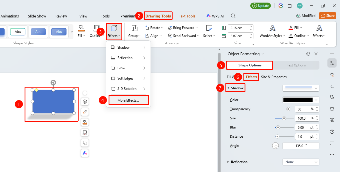
Task: Open the Drawing Tools tab
Action: (158, 16)
